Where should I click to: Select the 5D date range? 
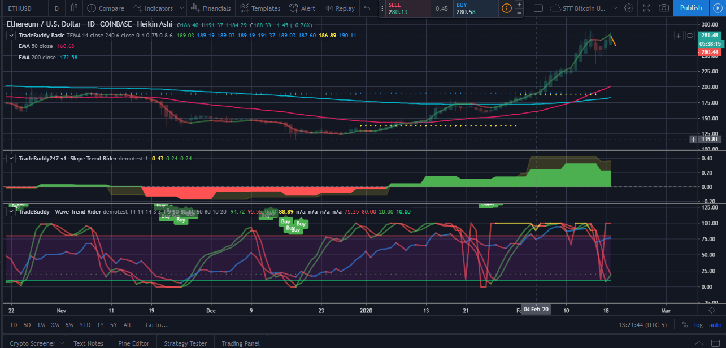[27, 325]
